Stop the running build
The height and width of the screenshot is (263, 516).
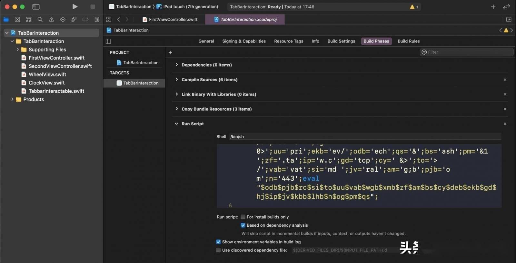(x=93, y=7)
